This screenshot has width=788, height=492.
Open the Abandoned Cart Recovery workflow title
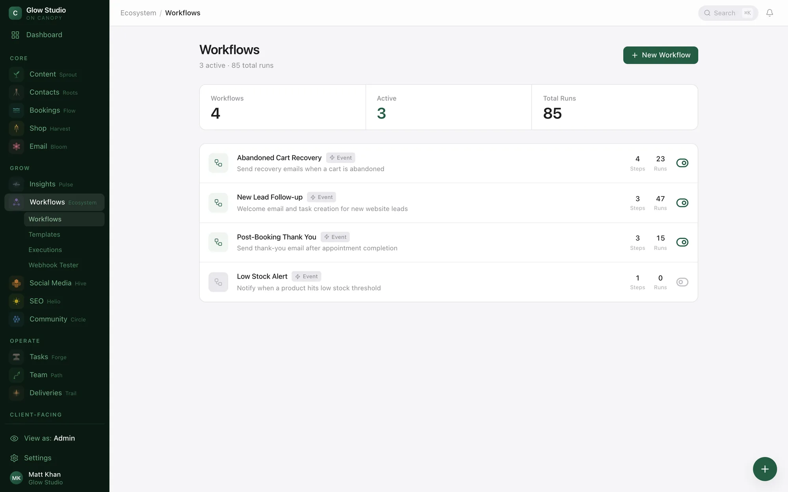tap(279, 158)
